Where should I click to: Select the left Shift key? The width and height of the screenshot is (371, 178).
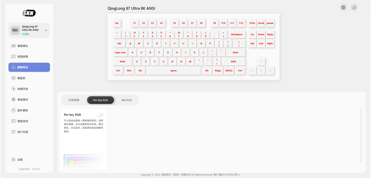pyautogui.click(x=123, y=61)
